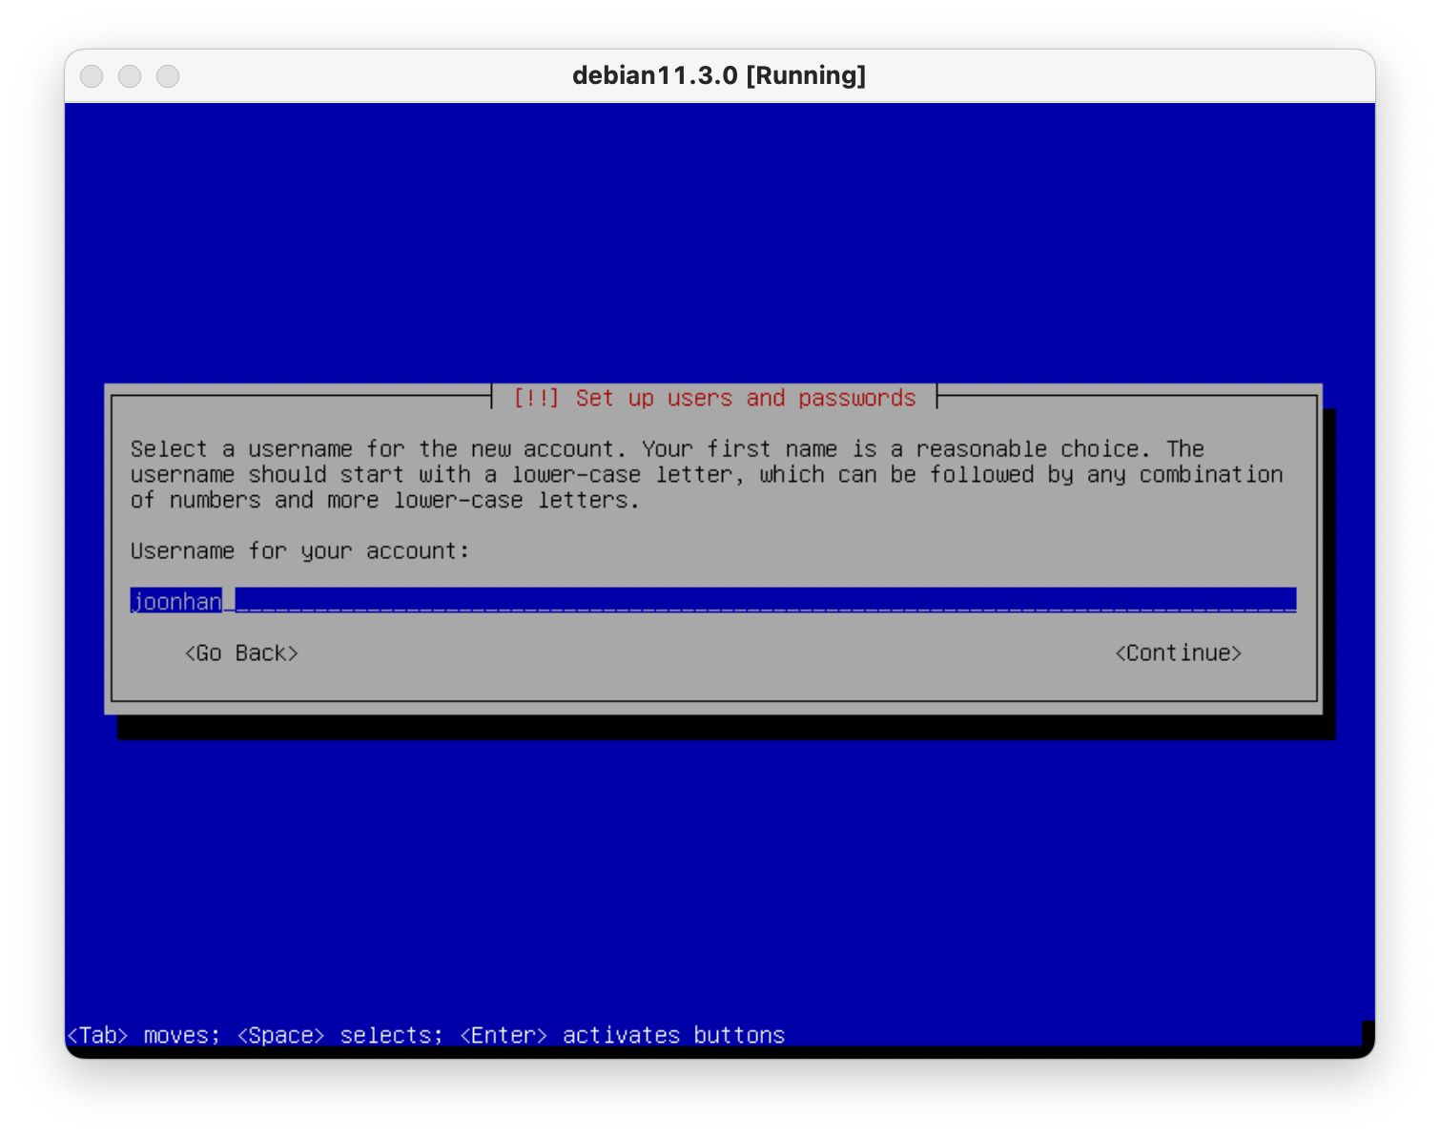The height and width of the screenshot is (1139, 1440).
Task: Click the blue background below the dialog
Action: coord(719,878)
